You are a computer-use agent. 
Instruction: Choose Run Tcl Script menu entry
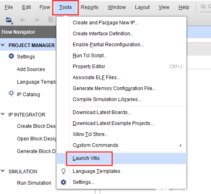point(90,56)
